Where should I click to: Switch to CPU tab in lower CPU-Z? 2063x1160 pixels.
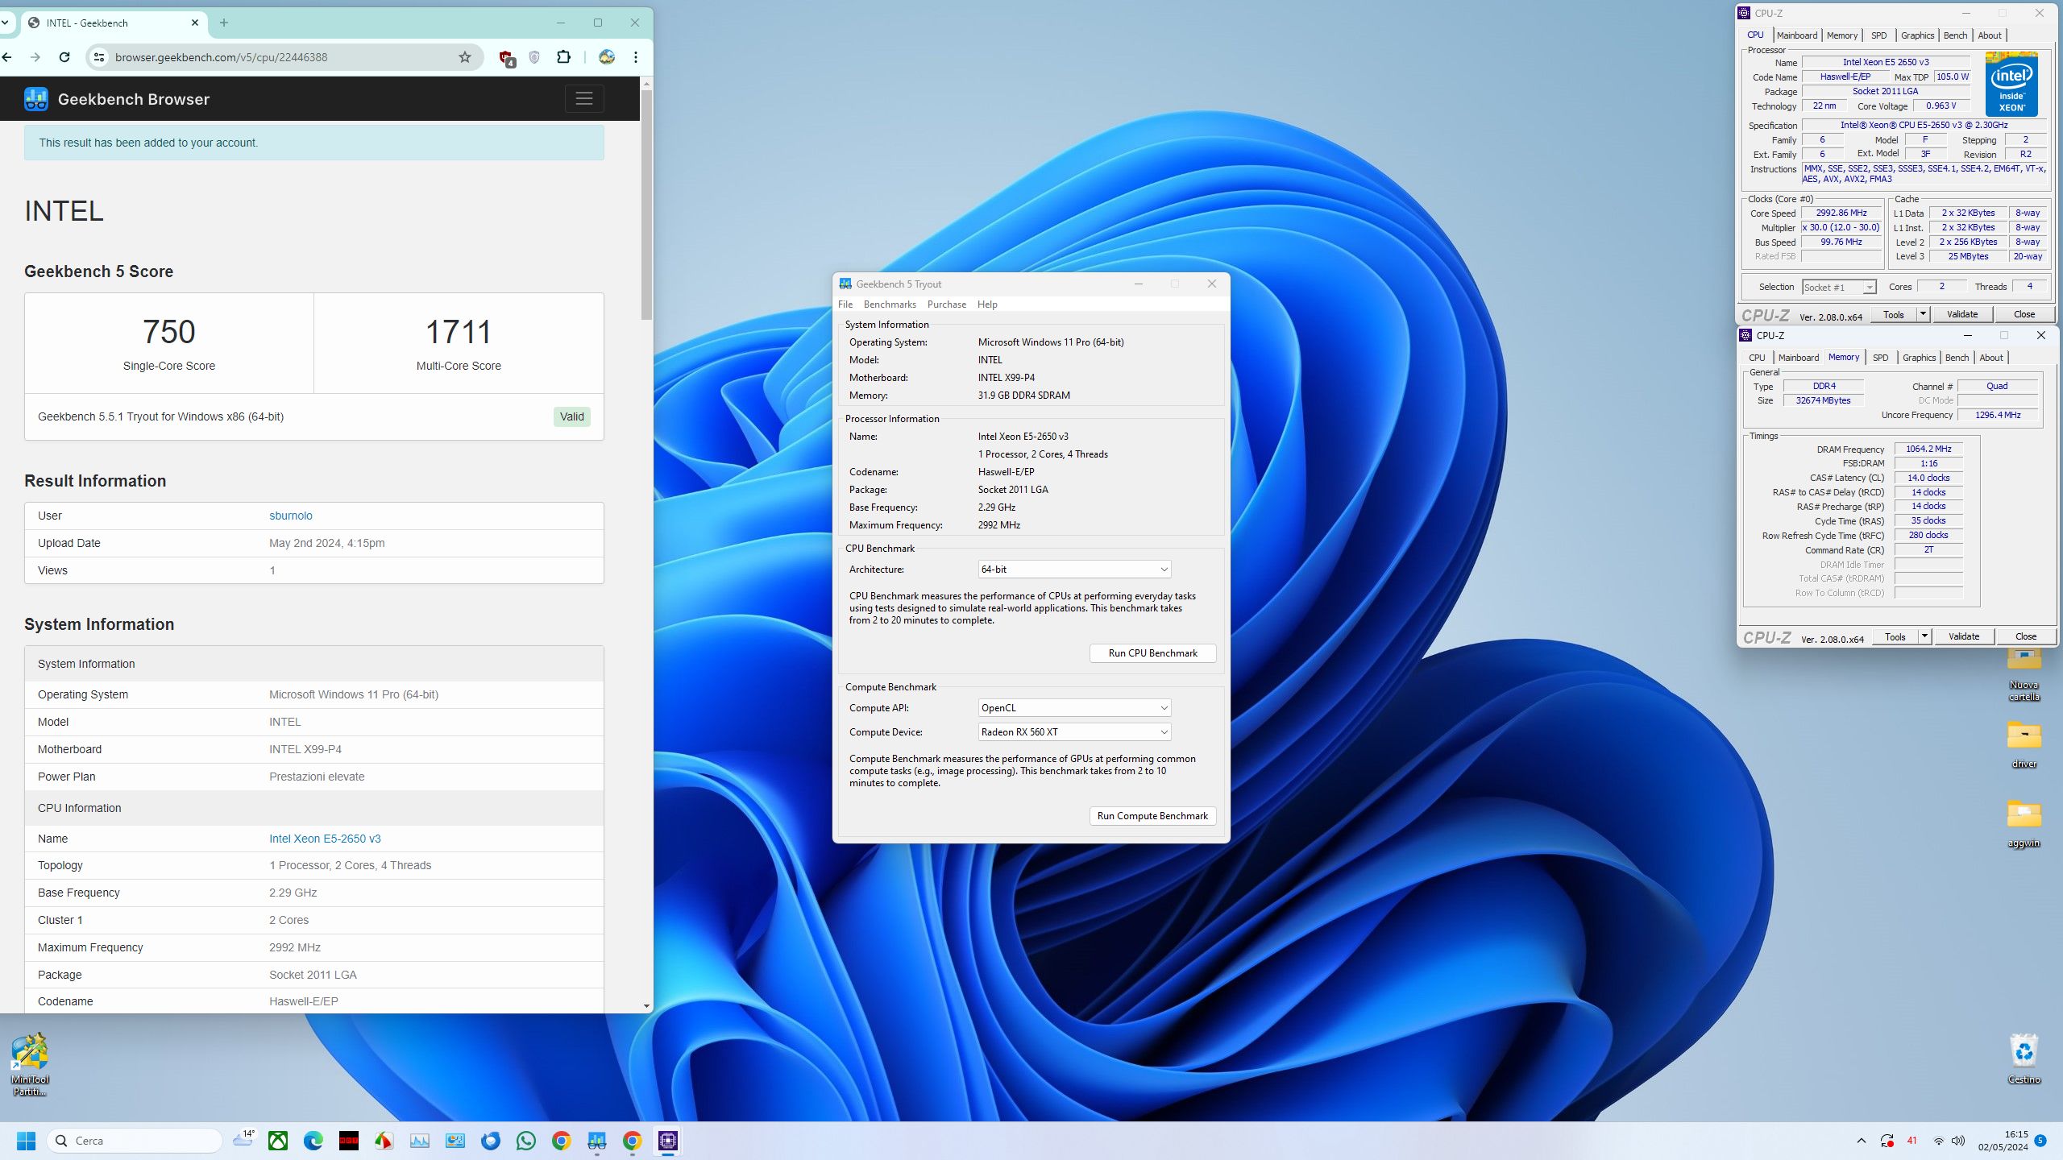coord(1757,358)
